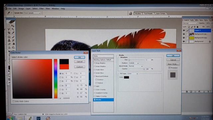Select the Magic Wand tool
This screenshot has height=120, width=213.
pyautogui.click(x=13, y=29)
